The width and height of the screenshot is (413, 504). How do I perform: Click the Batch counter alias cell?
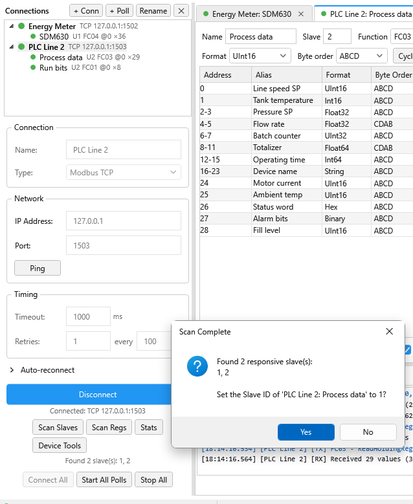tap(287, 136)
